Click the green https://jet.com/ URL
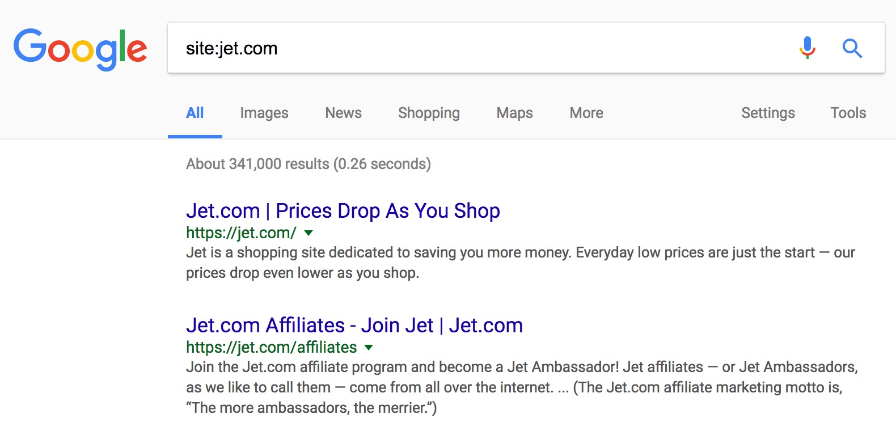The image size is (896, 448). pos(241,233)
